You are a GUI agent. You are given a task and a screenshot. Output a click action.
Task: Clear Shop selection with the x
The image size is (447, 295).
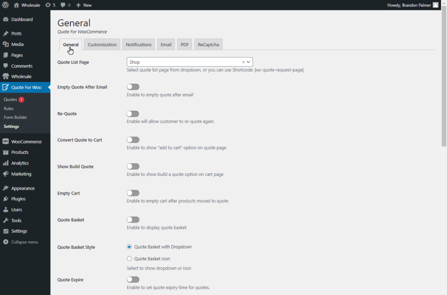click(x=243, y=62)
